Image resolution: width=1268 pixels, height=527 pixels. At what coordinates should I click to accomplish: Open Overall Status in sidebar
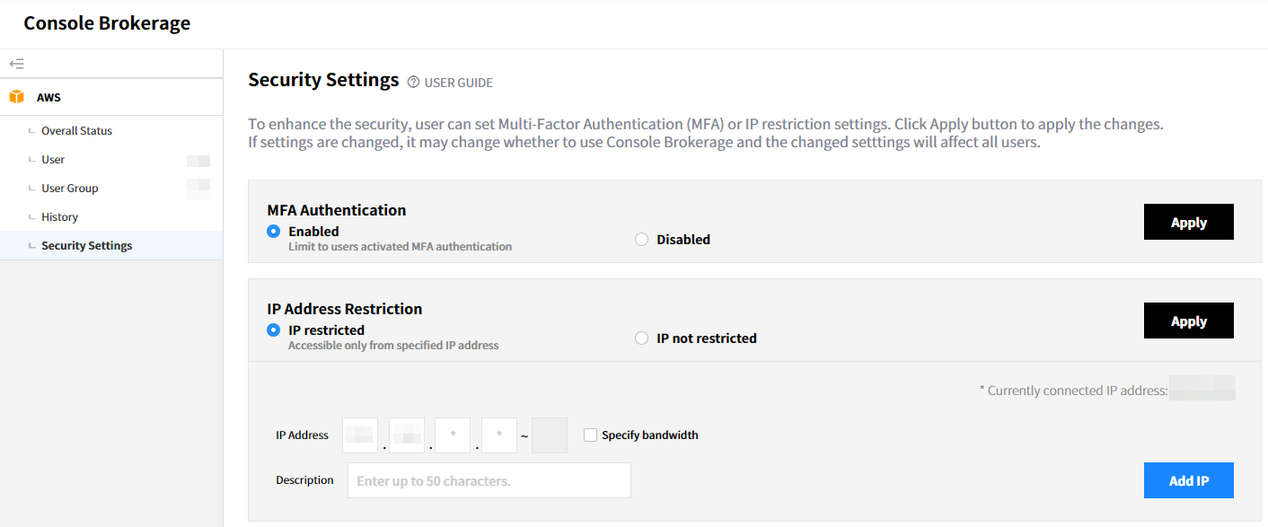tap(76, 131)
